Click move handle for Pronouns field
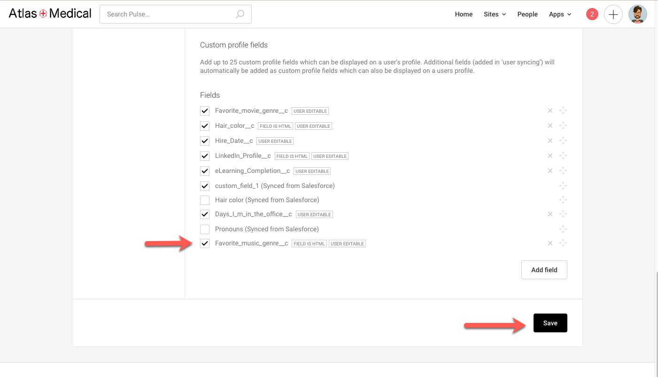Screen dimensions: 658x377 (x=563, y=229)
